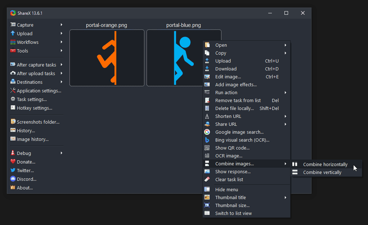
Task: Click the Show QR code icon
Action: pos(207,148)
